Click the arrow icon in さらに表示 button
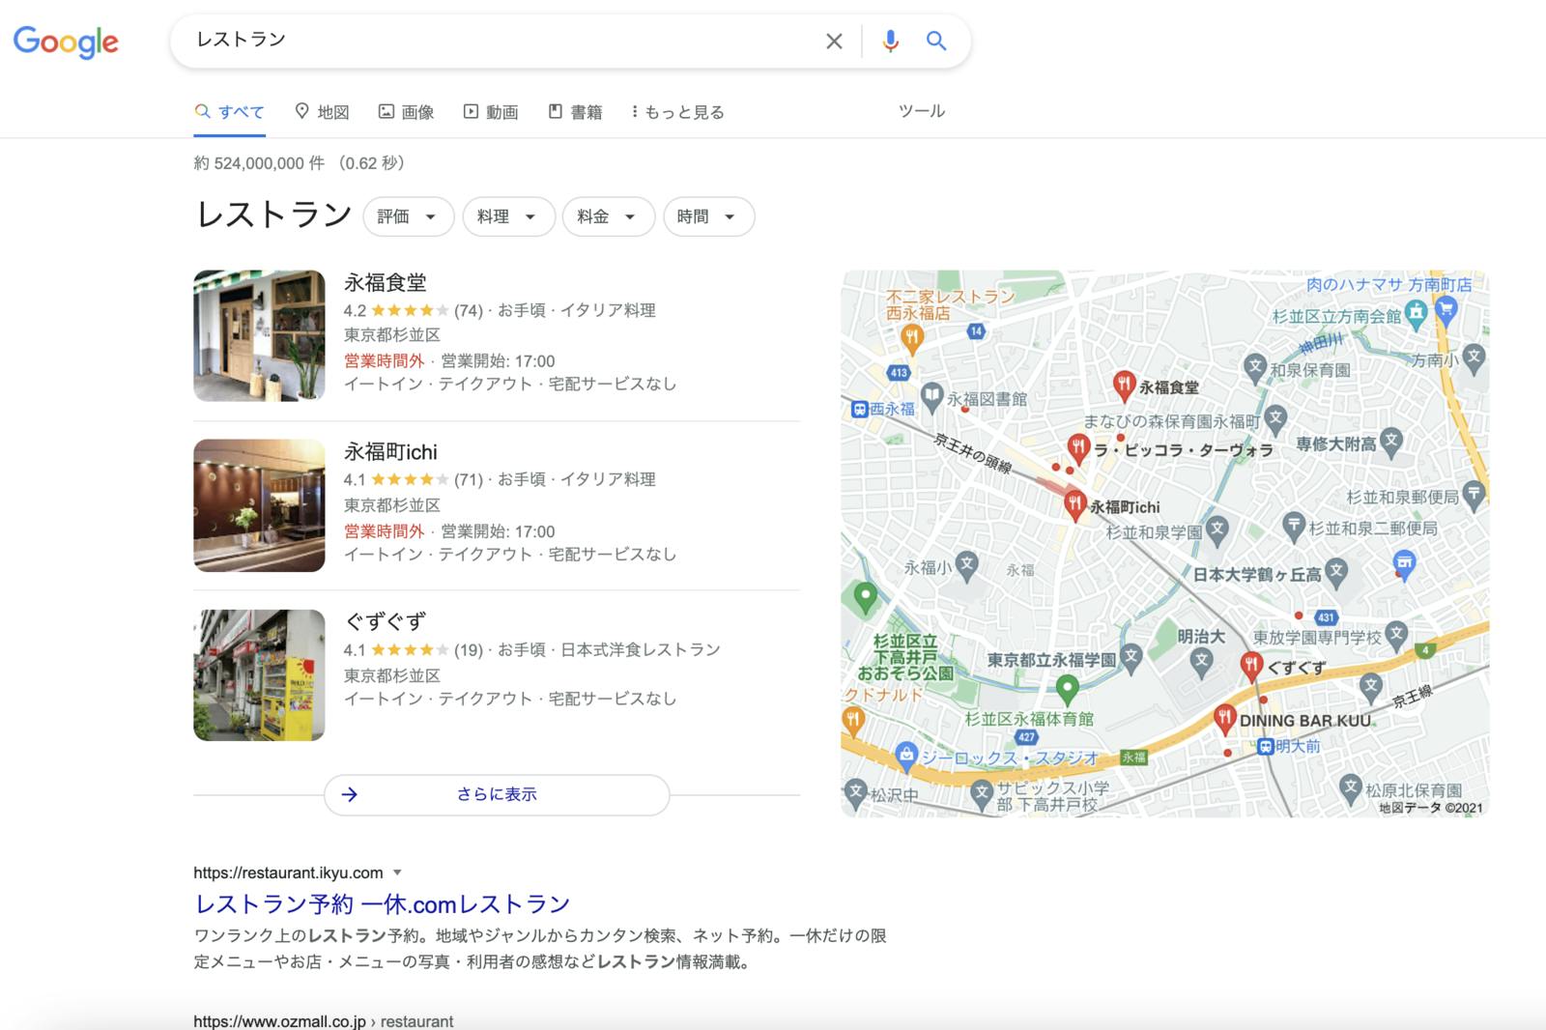Screen dimensions: 1546x1030 tap(350, 794)
